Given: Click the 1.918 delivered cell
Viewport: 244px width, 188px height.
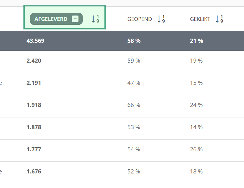Looking at the screenshot, I should [x=34, y=105].
